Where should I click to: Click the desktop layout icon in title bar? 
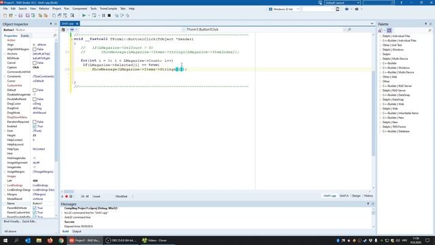tap(320, 3)
